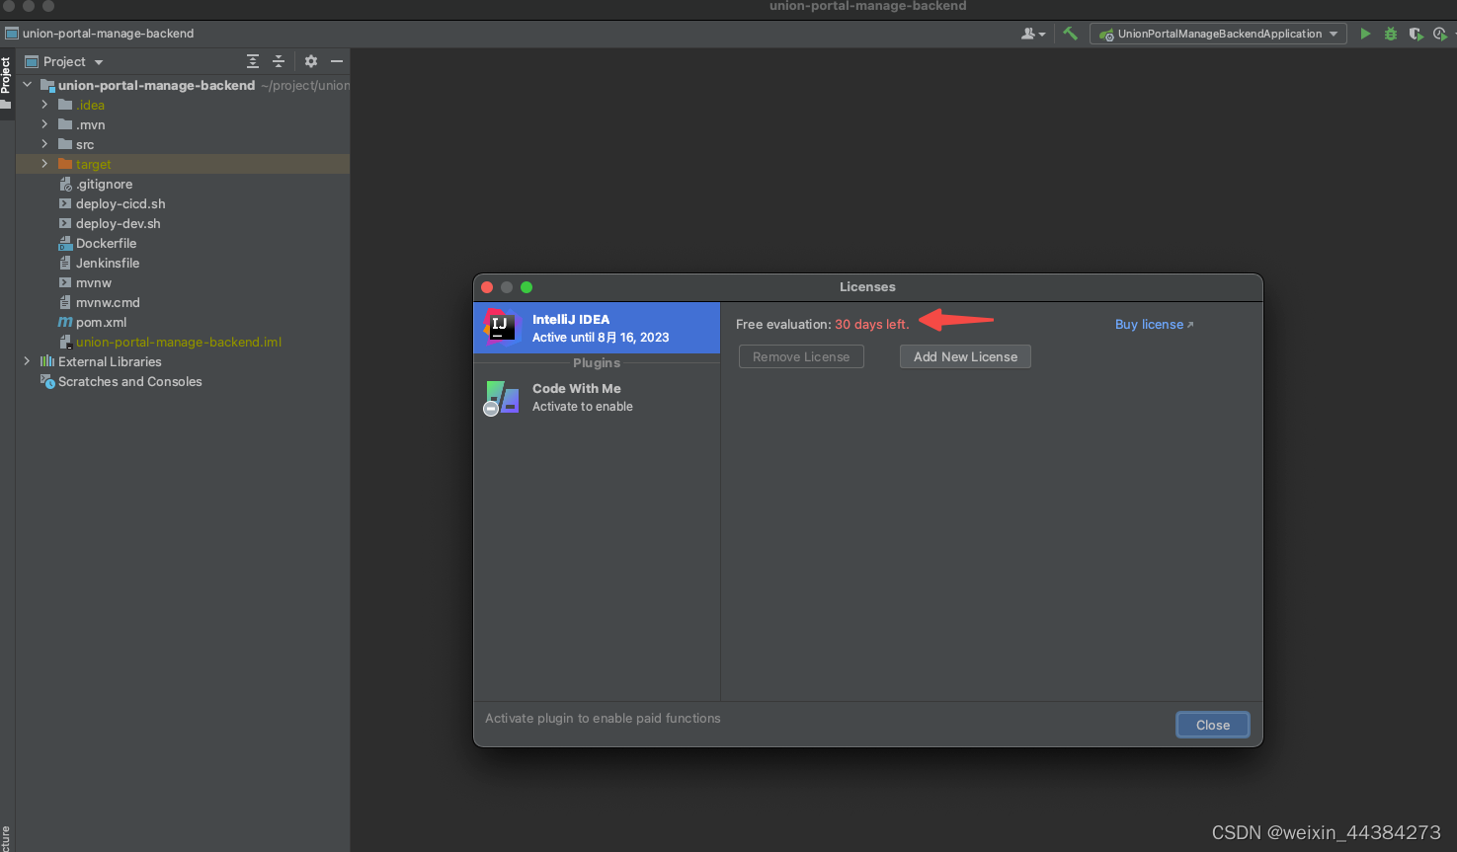Run the application with the green play icon
The height and width of the screenshot is (852, 1457).
1365,34
